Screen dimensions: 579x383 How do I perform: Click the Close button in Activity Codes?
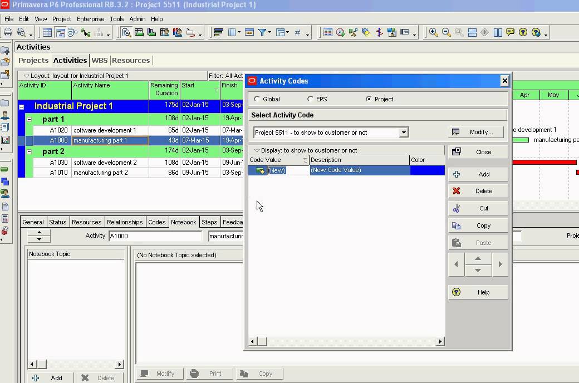click(x=478, y=152)
